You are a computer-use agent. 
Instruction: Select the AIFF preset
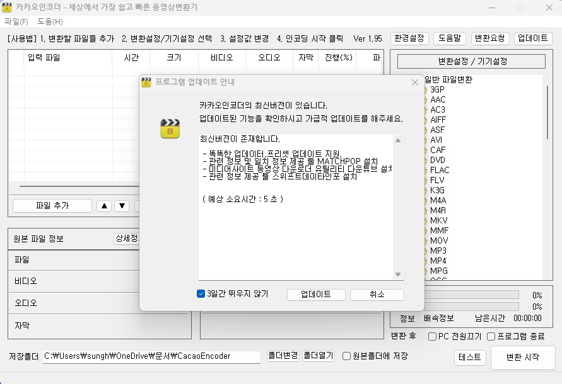438,120
